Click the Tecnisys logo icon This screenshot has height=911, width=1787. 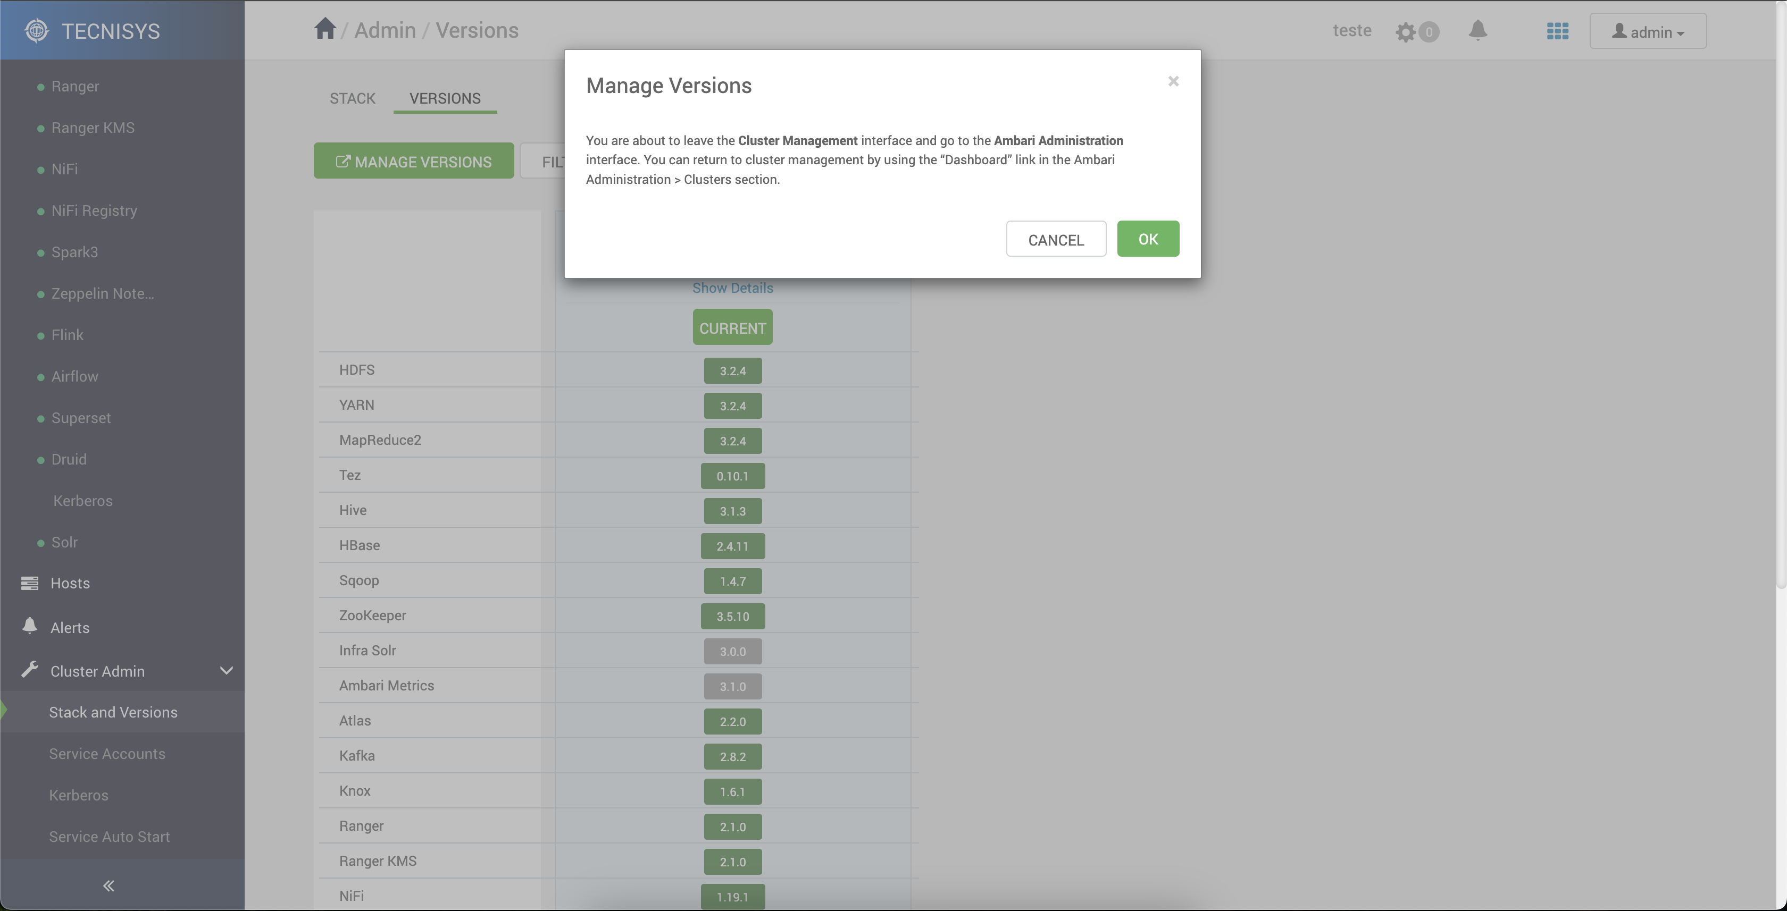37,30
